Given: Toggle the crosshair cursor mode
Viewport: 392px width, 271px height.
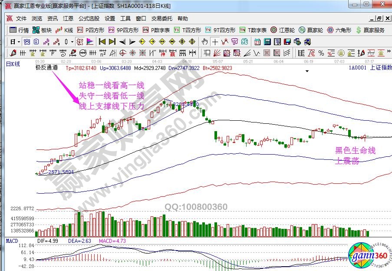Looking at the screenshot, I should [215, 42].
